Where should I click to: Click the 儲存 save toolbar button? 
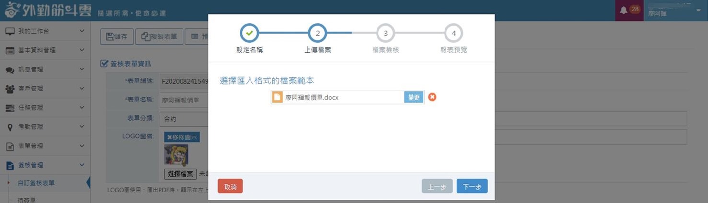pyautogui.click(x=117, y=36)
